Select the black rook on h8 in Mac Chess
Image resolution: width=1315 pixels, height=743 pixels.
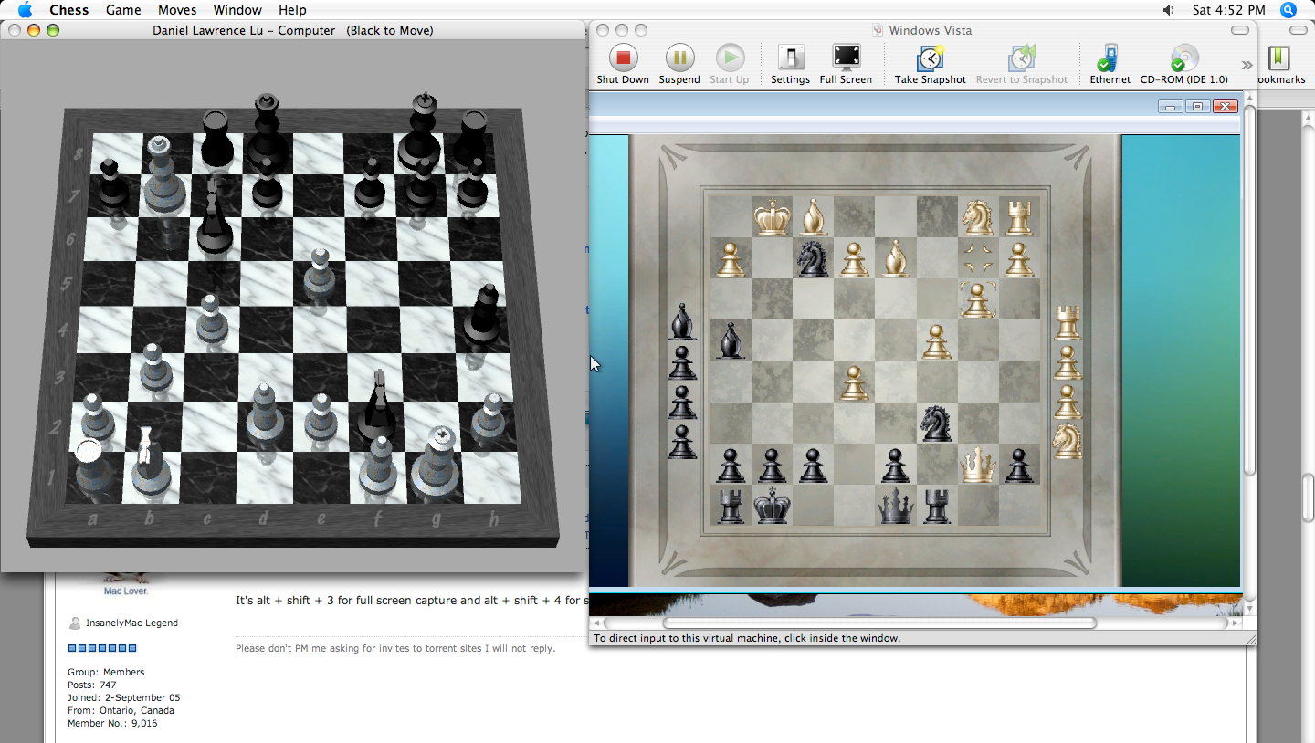click(x=472, y=138)
